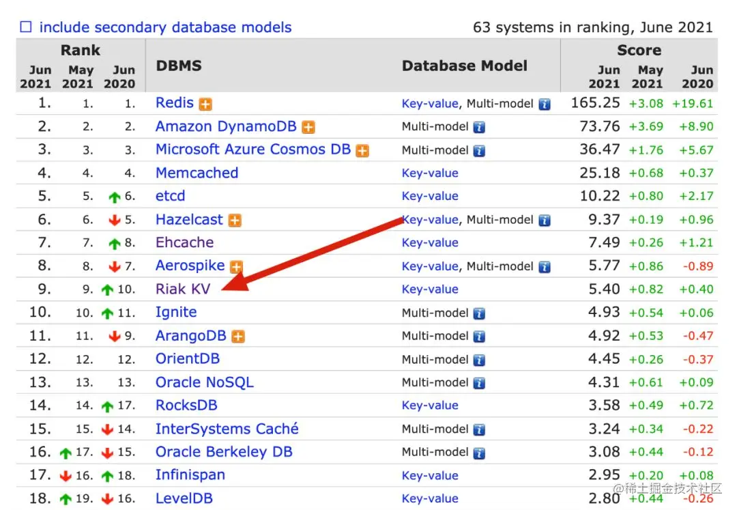Viewport: 737px width, 510px height.
Task: Click the plus icon next to Hazelcast
Action: point(235,220)
